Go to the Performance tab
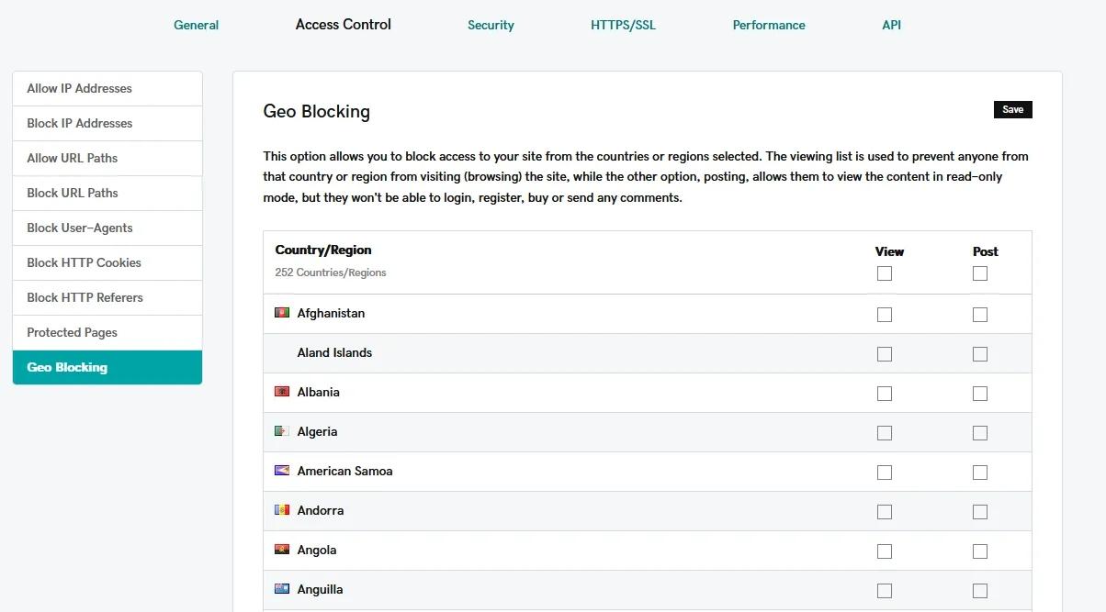Screen dimensions: 1106x612 [769, 25]
